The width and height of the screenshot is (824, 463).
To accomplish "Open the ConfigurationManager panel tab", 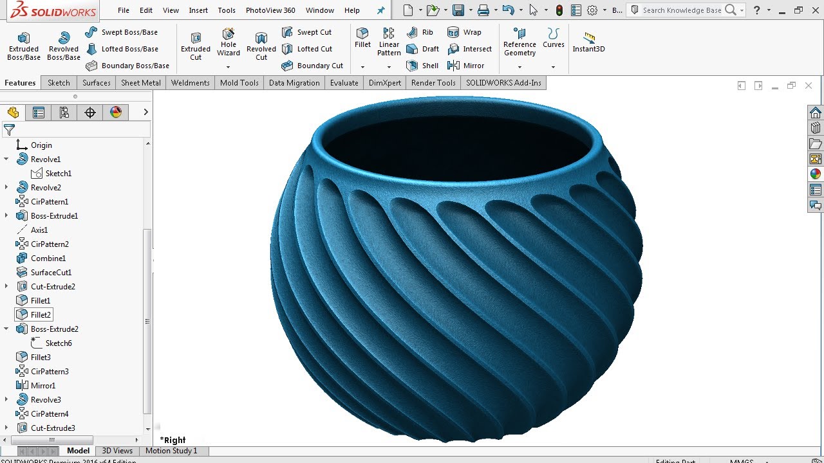I will pyautogui.click(x=64, y=113).
